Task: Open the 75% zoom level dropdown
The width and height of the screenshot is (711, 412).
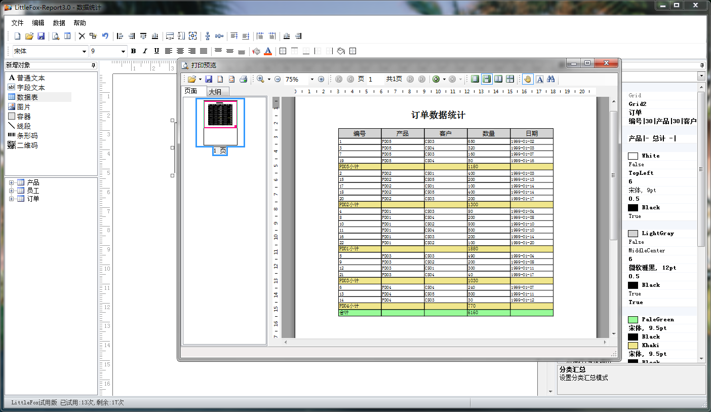Action: point(312,79)
